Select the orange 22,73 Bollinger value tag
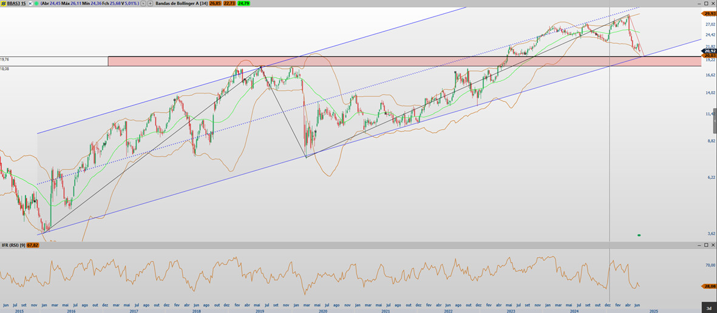Viewport: 717px width, 313px height. tap(228, 3)
